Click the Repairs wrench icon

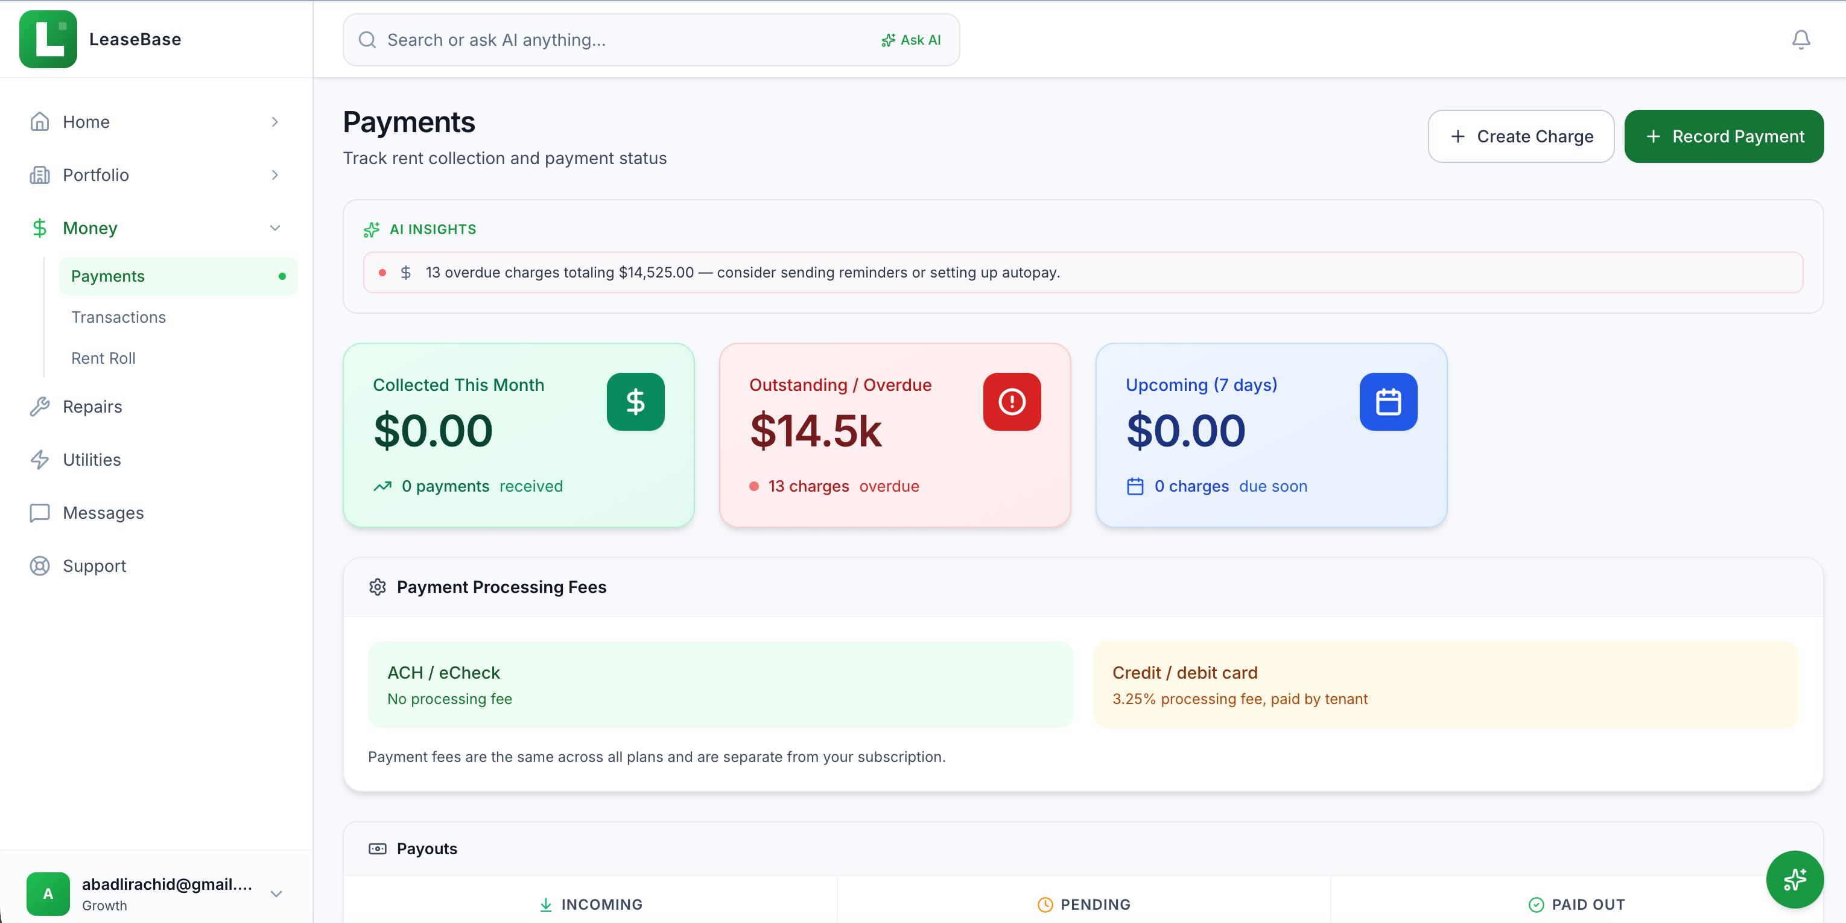(x=39, y=407)
